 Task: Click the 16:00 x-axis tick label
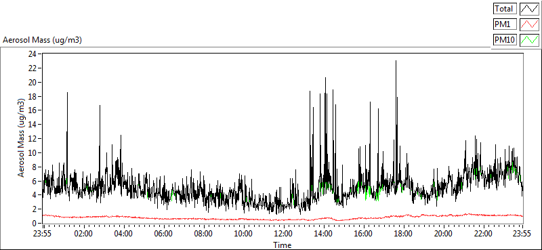tap(364, 233)
